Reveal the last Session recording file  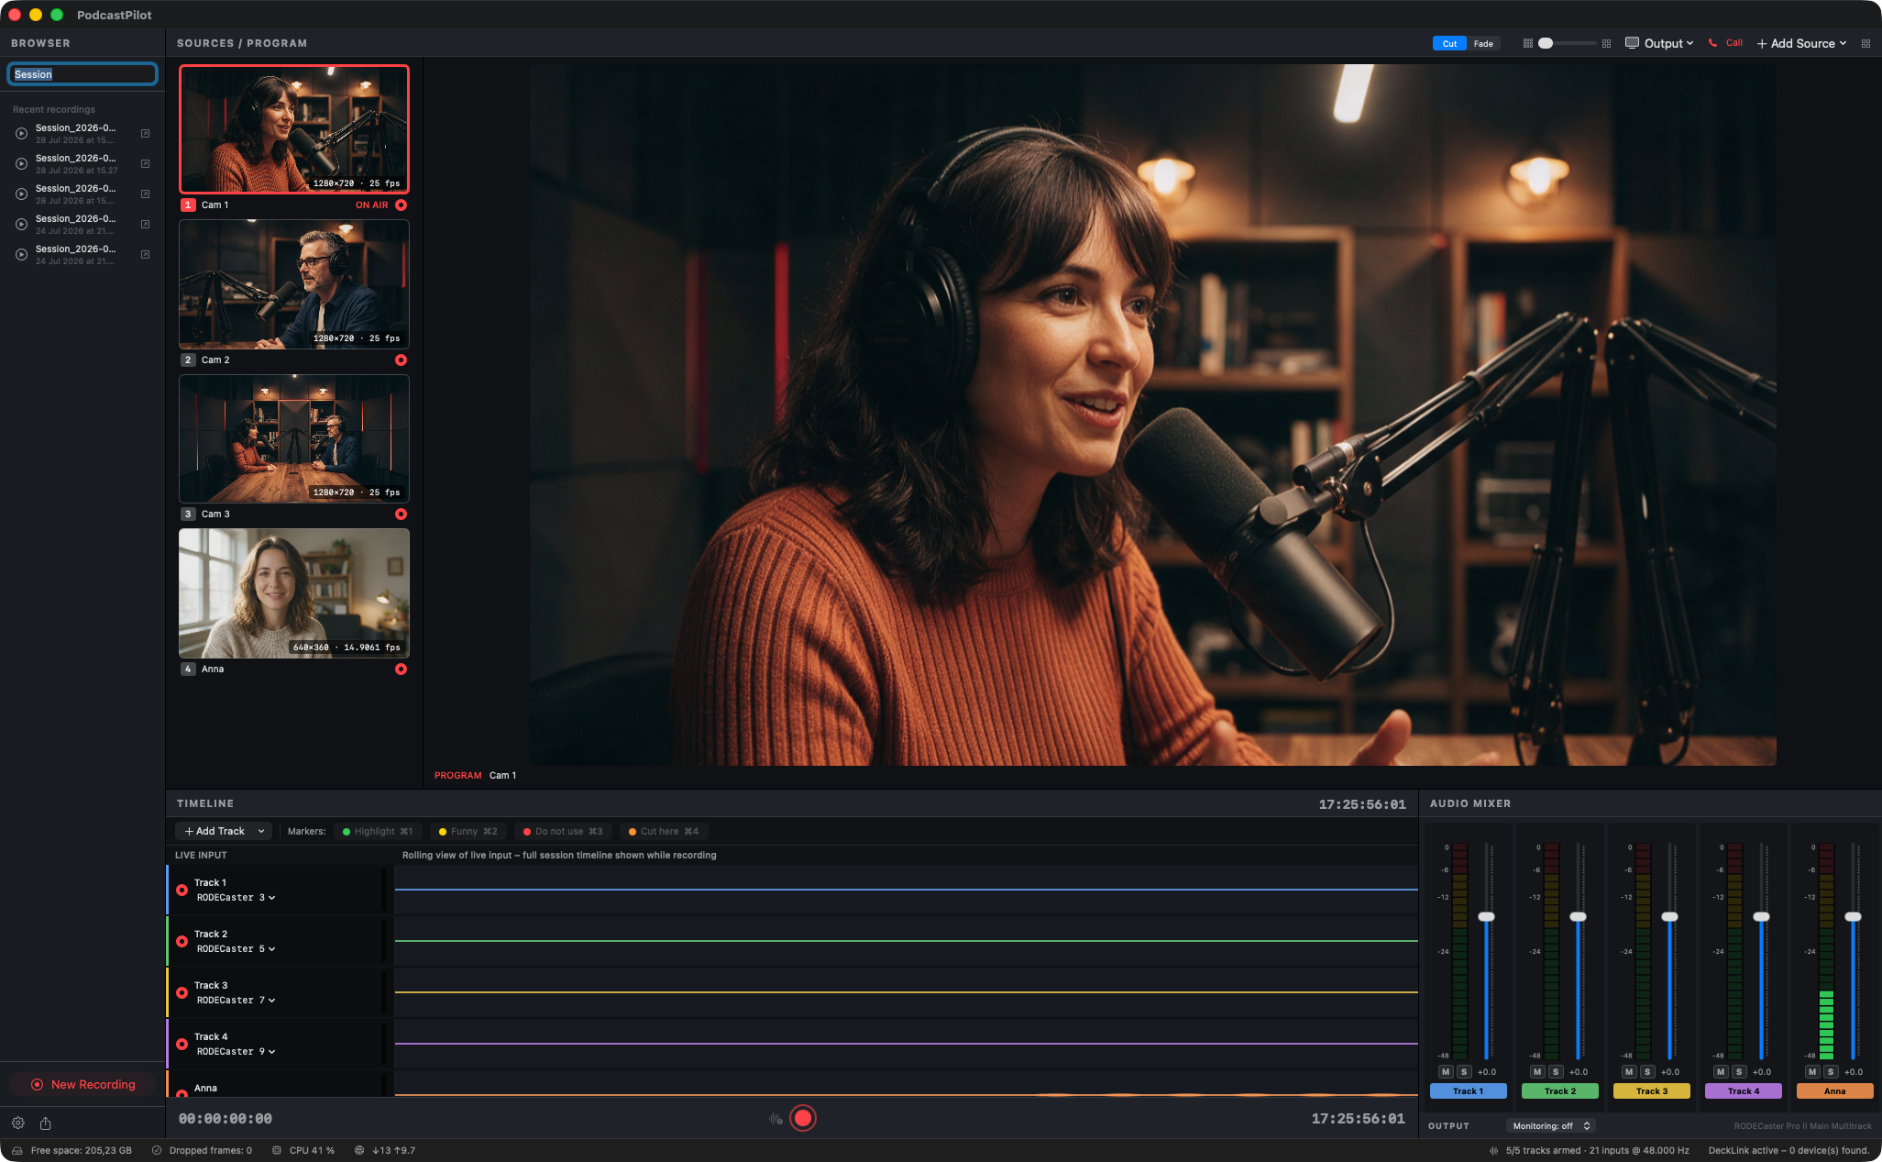coord(145,255)
